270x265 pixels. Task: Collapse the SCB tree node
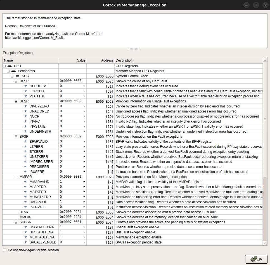pyautogui.click(x=12, y=76)
